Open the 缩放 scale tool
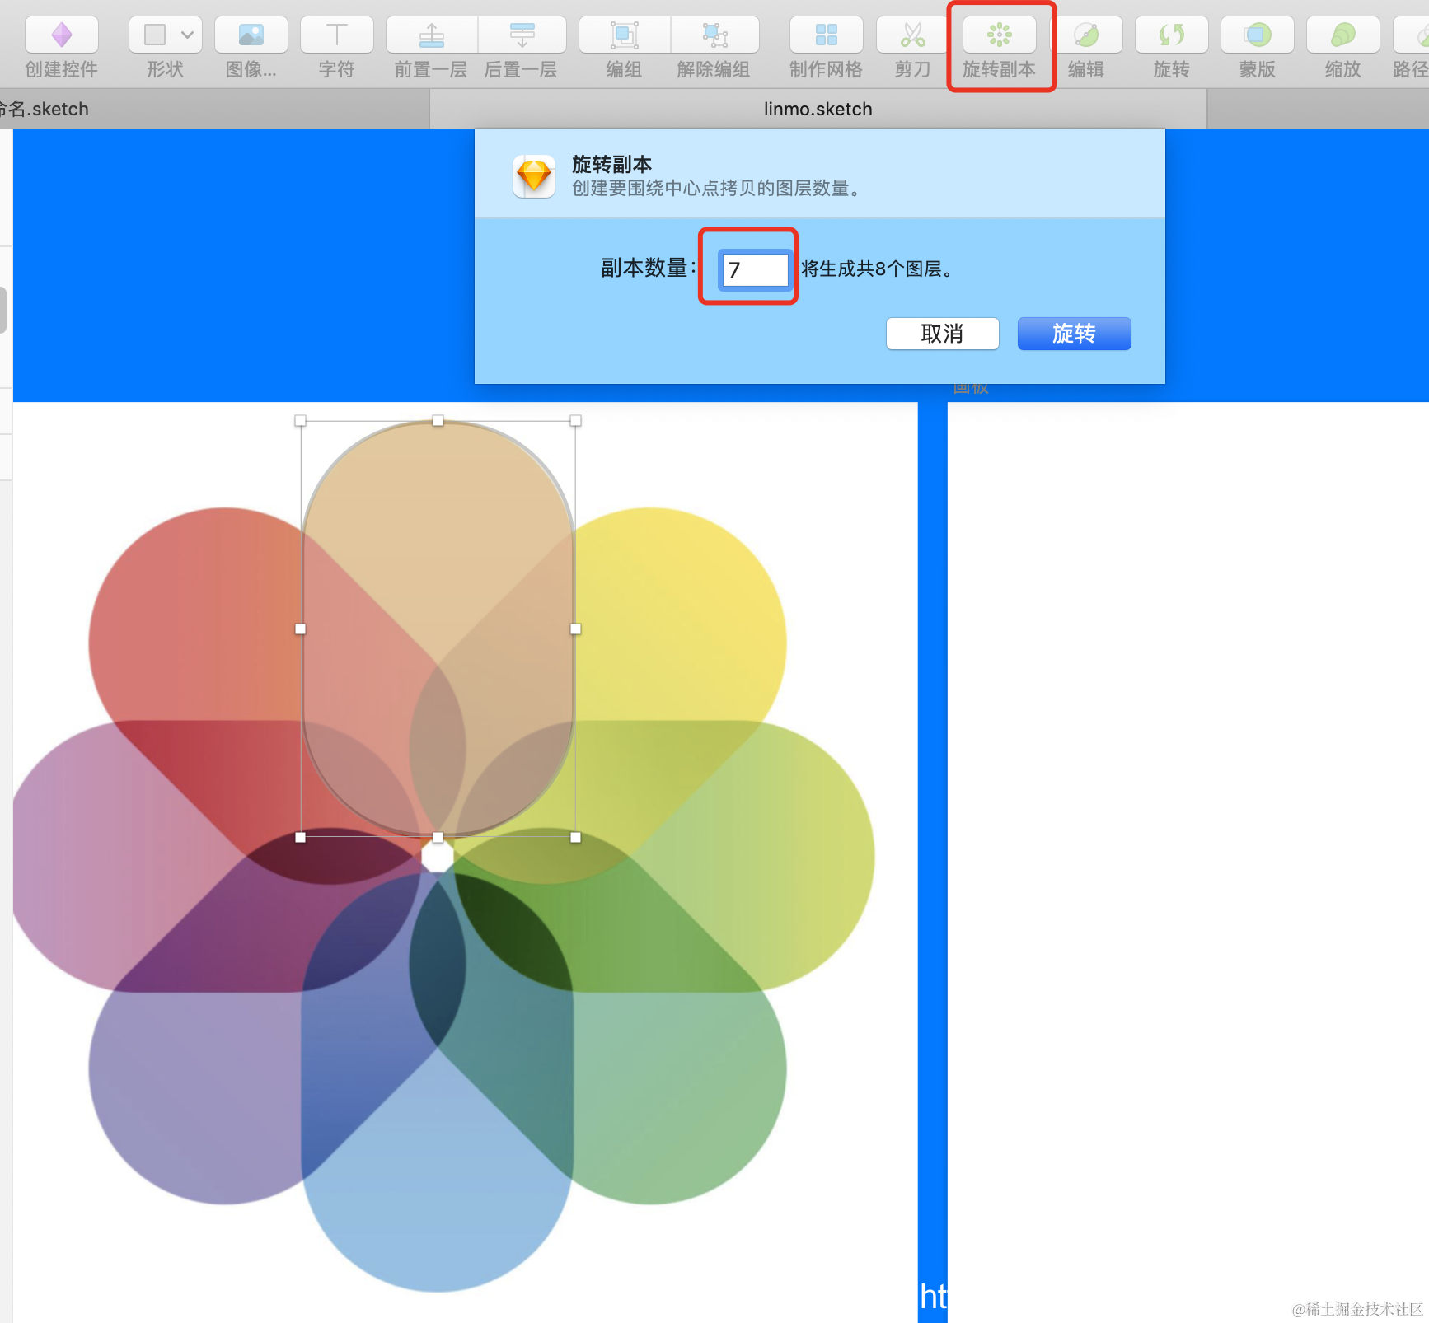 [1343, 35]
